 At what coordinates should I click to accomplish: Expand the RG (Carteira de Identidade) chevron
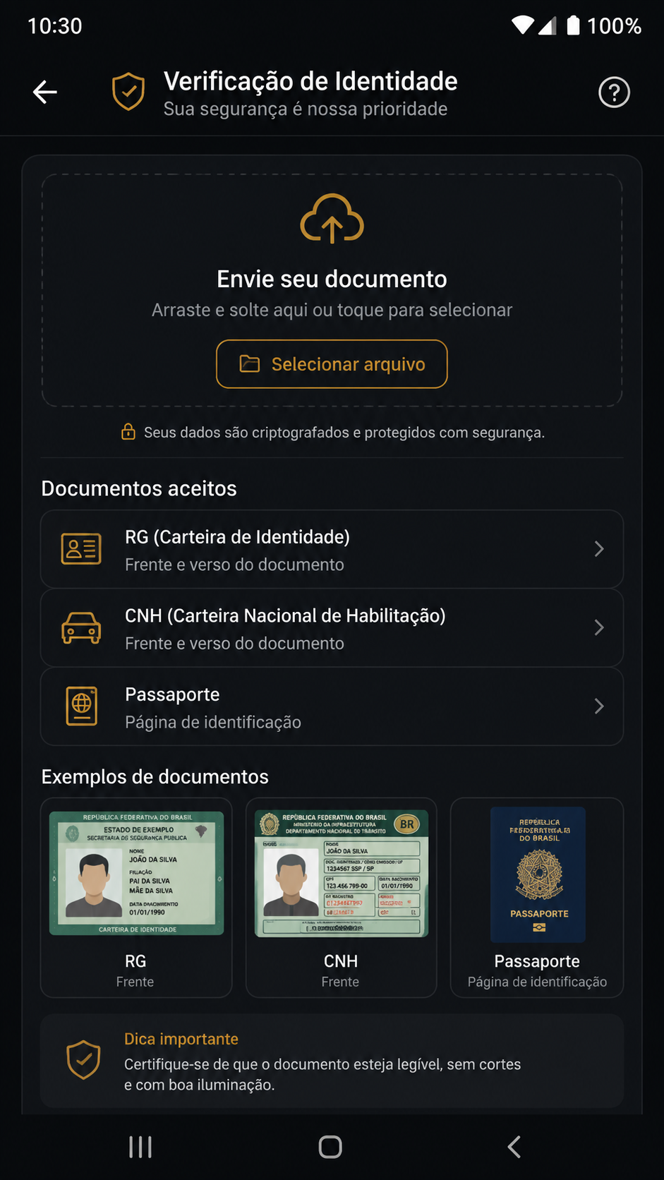coord(599,549)
